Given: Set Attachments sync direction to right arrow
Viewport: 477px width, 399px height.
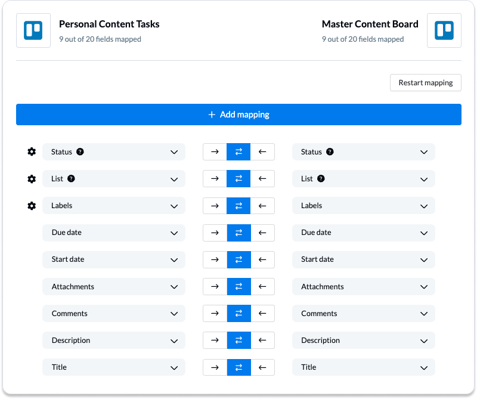Looking at the screenshot, I should click(215, 286).
